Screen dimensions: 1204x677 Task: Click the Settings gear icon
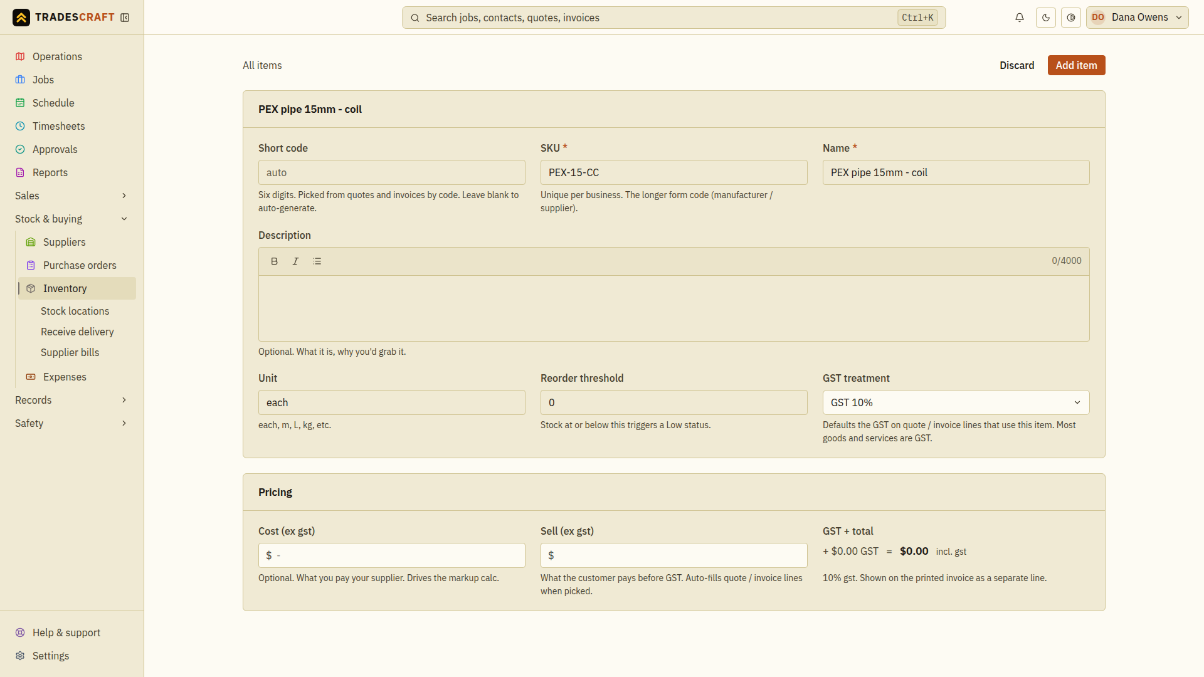coord(20,656)
